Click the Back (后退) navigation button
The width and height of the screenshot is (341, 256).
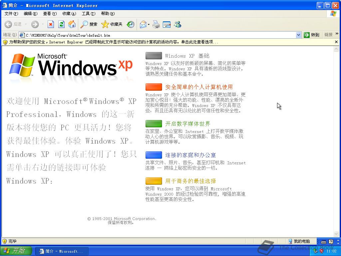click(x=13, y=24)
